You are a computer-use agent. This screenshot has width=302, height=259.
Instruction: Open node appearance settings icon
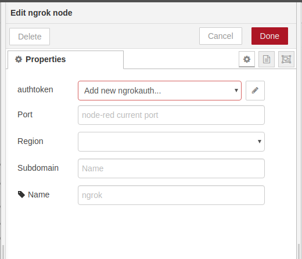point(286,59)
